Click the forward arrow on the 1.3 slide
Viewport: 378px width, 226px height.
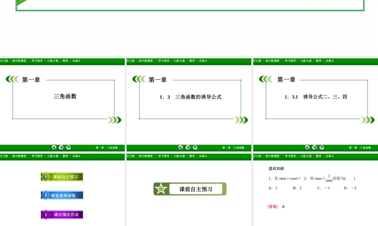point(195,147)
